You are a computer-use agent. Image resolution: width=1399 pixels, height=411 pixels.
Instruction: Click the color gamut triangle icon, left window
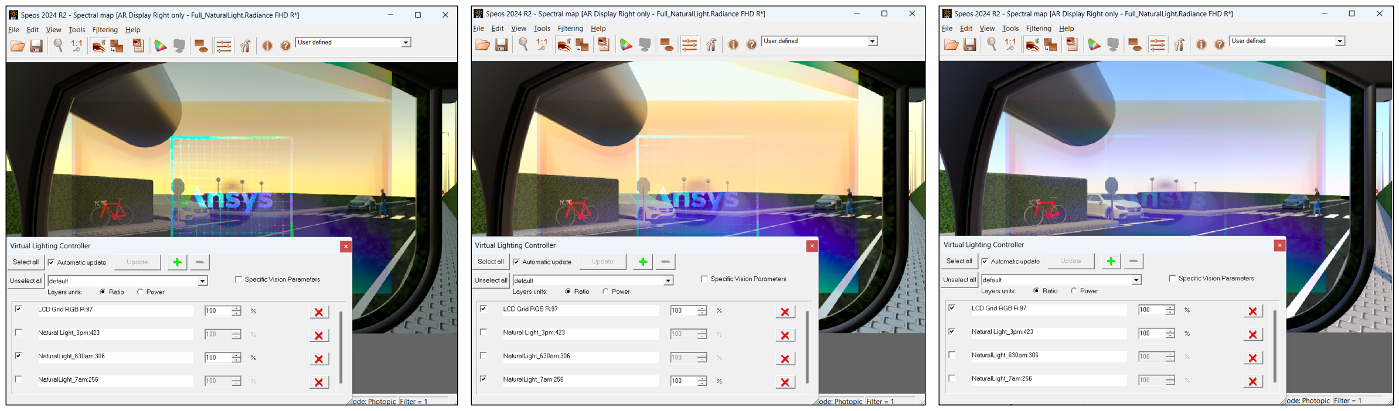pos(160,46)
